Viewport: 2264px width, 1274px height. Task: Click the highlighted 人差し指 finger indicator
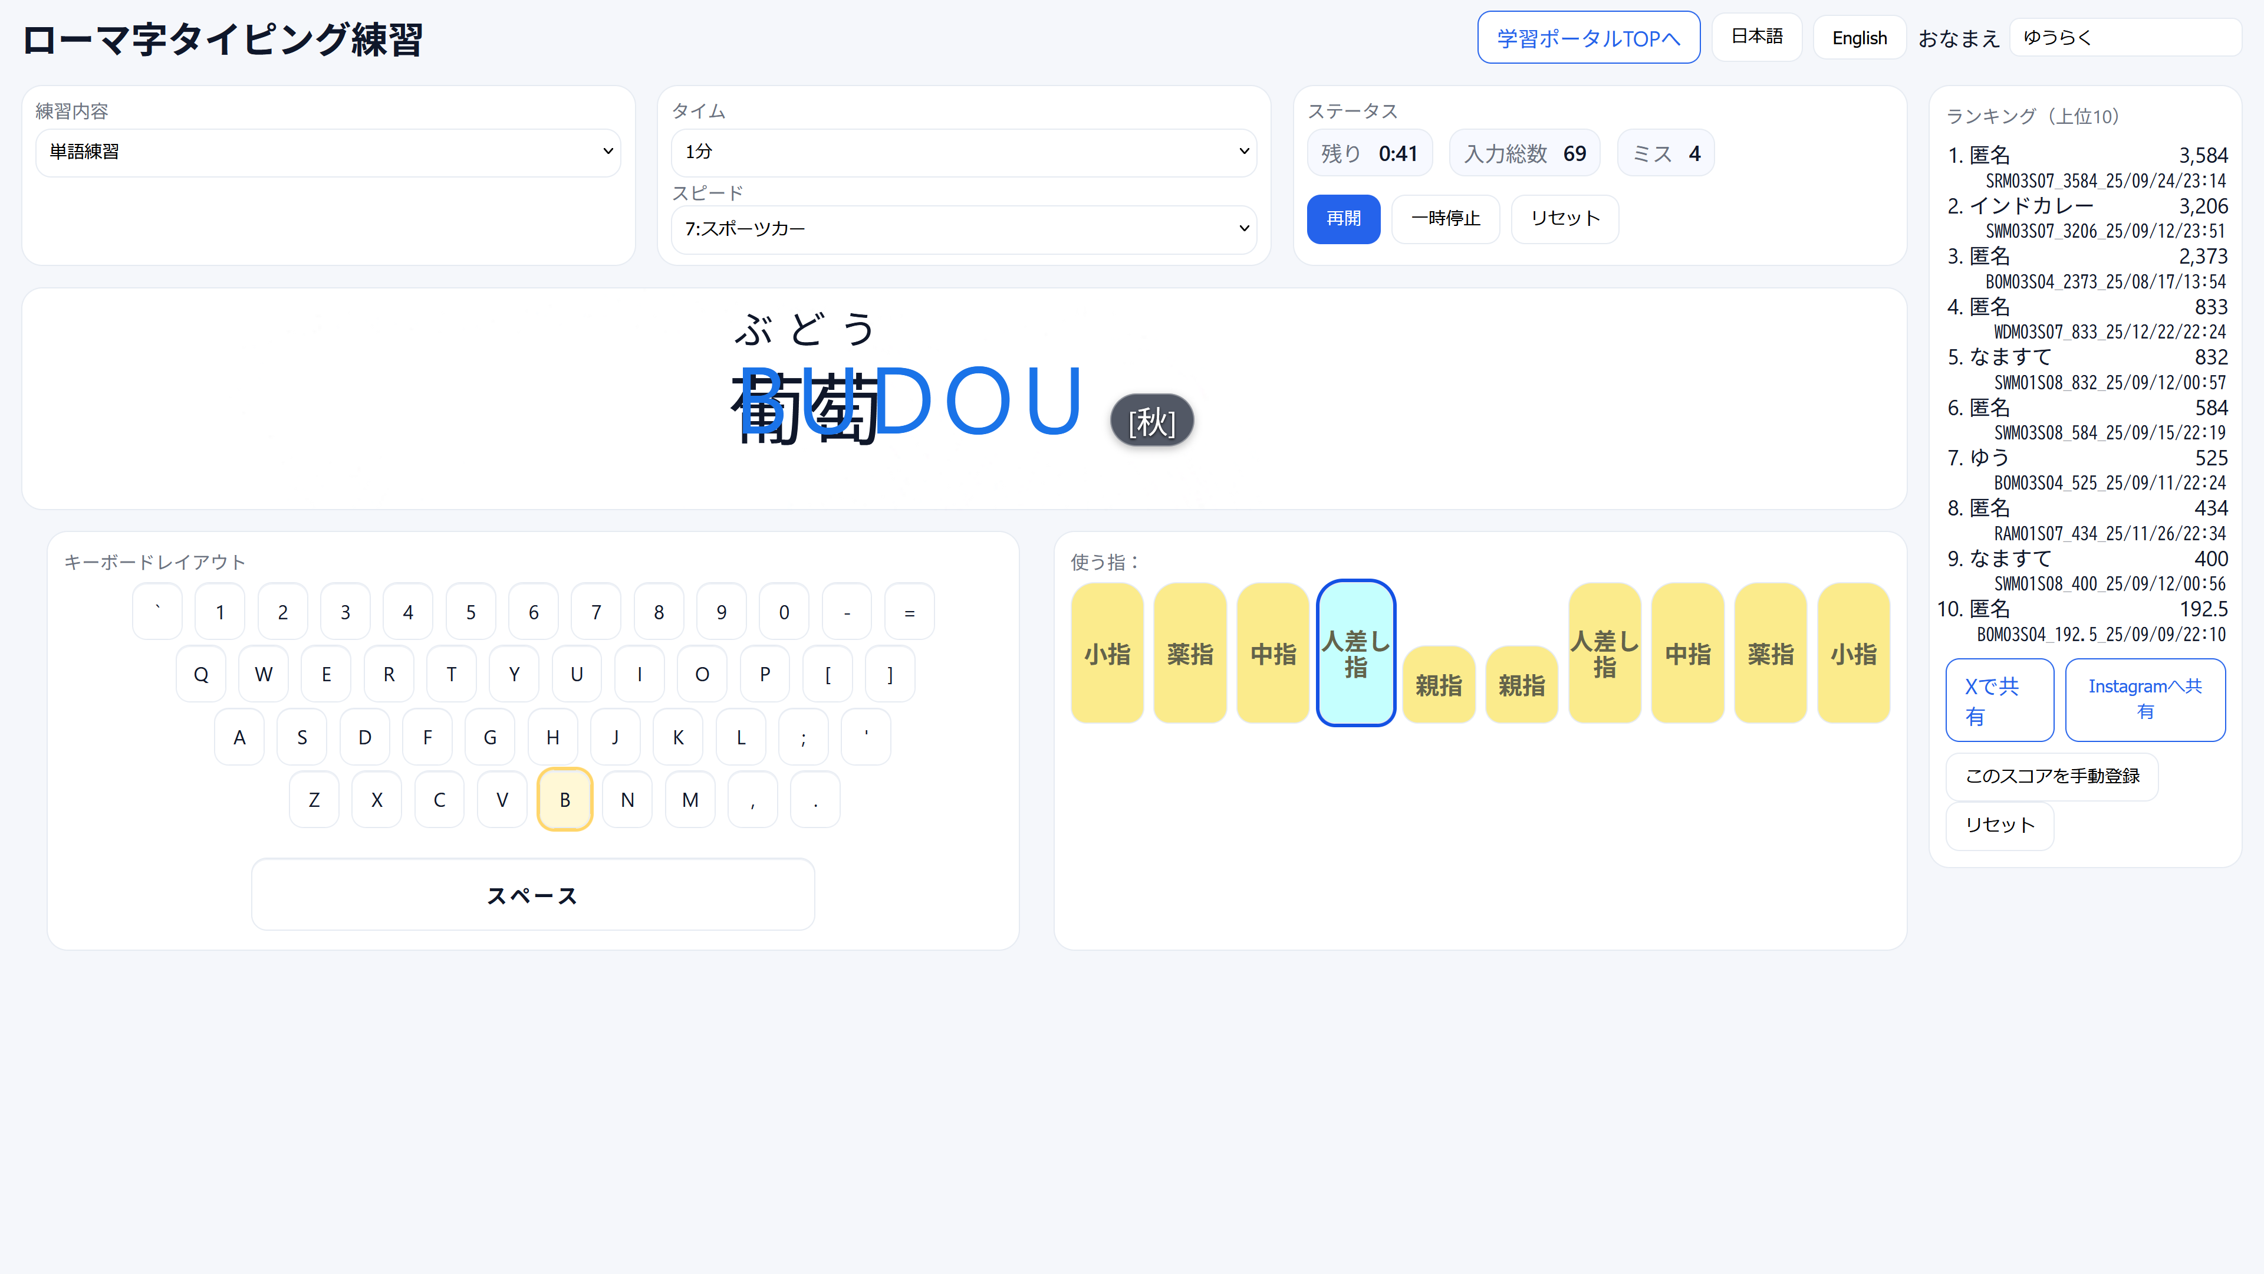point(1355,654)
